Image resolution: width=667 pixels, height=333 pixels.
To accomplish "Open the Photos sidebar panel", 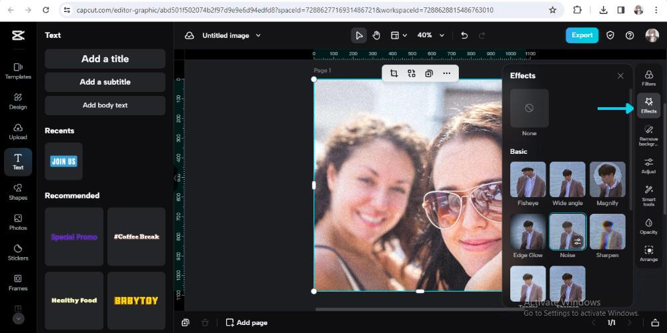I will point(18,222).
